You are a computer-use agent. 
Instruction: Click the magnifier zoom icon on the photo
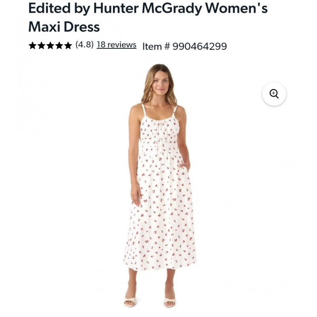[274, 94]
